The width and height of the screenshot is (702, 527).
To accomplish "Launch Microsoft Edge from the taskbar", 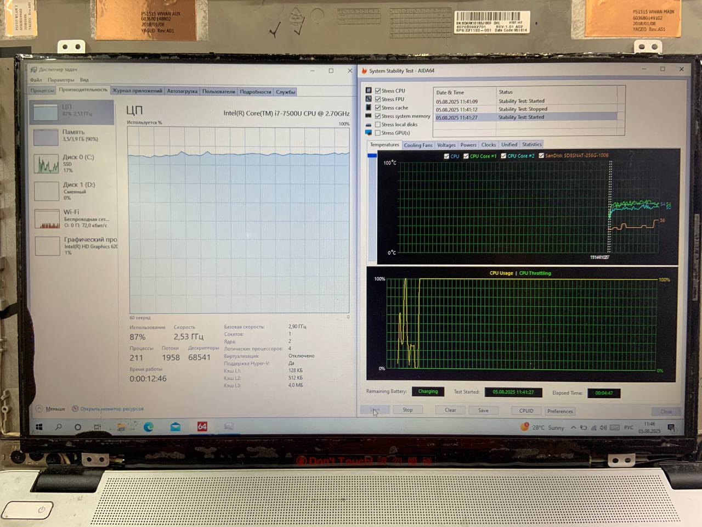I will [149, 427].
